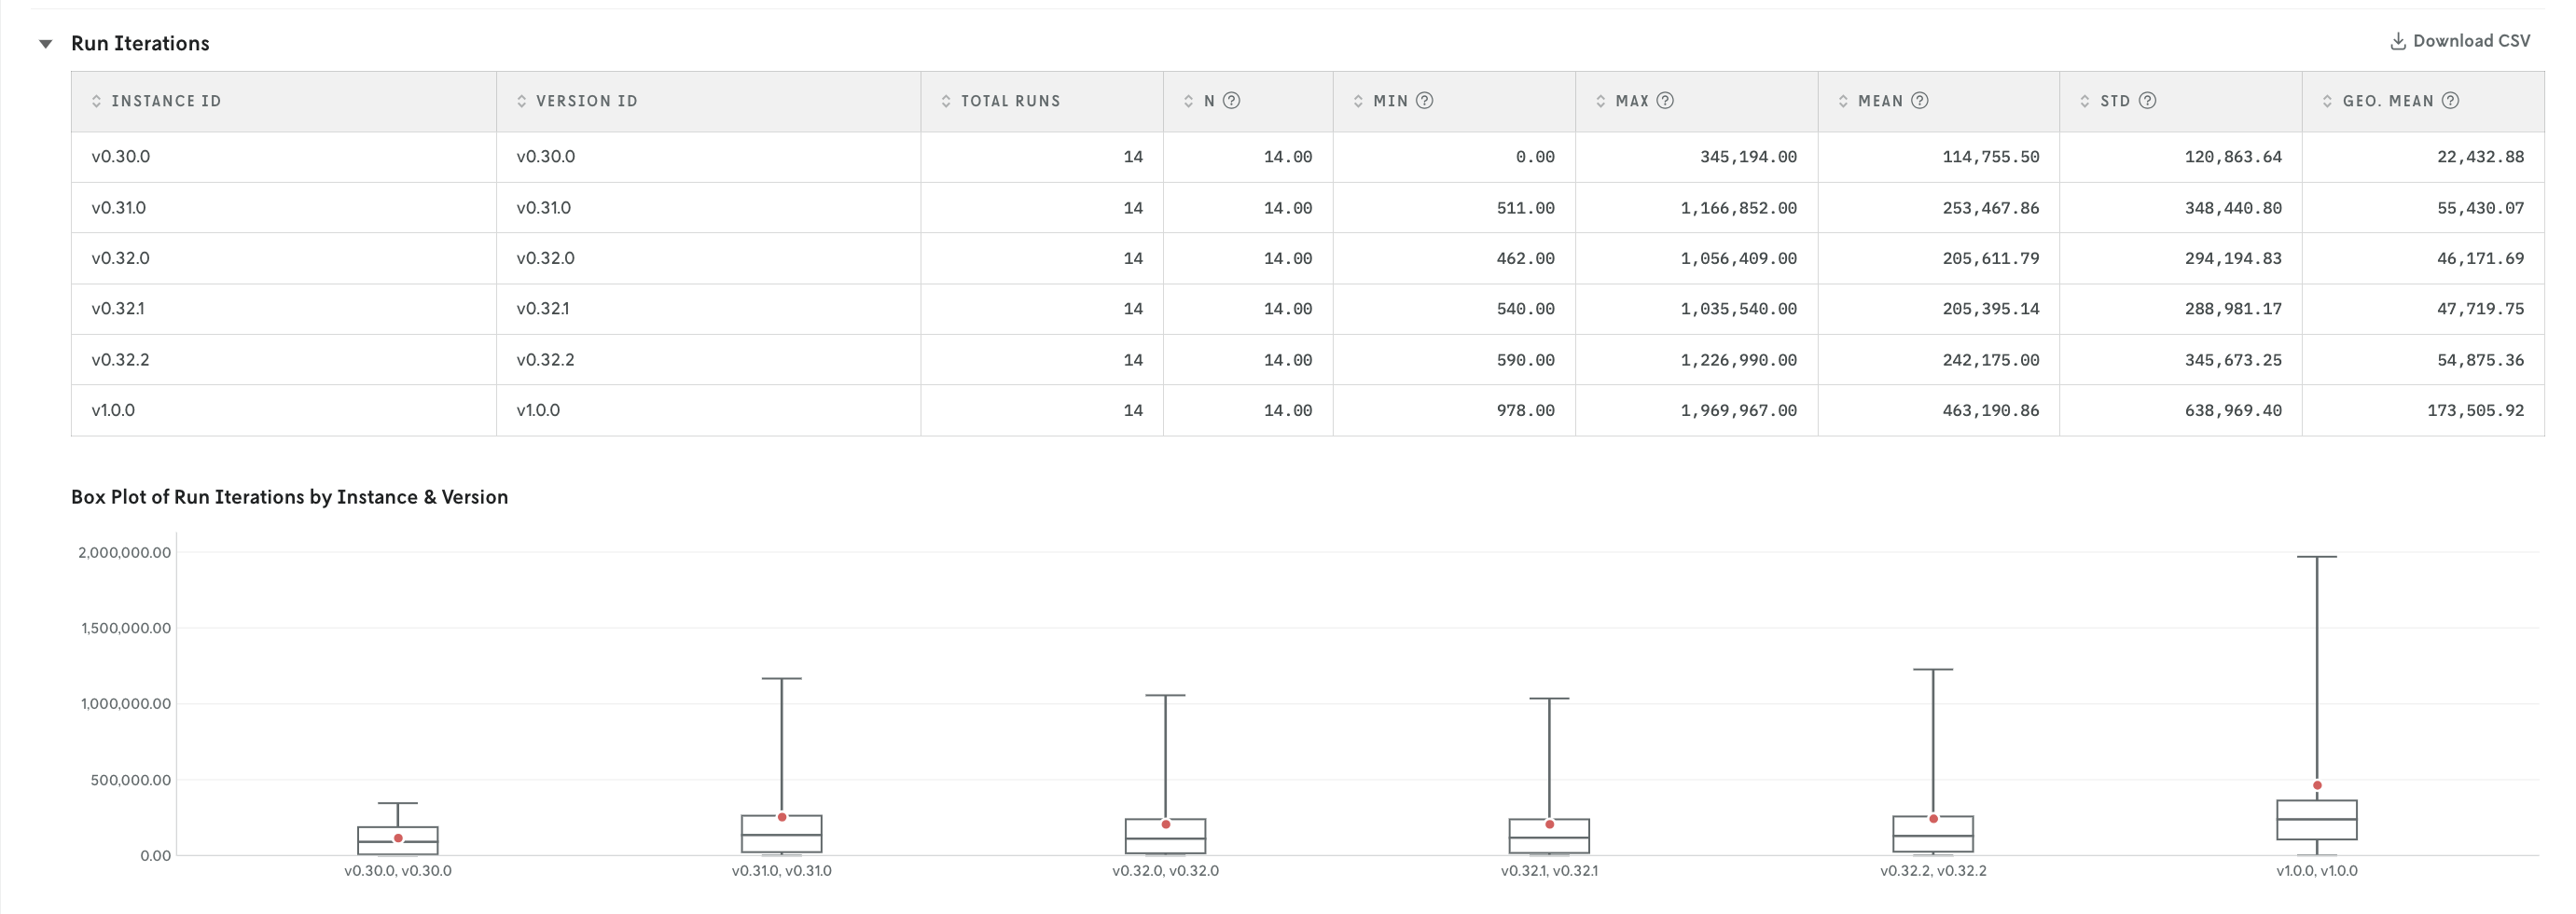2576x914 pixels.
Task: Click the v0.31.0 box in the box plot
Action: [781, 834]
